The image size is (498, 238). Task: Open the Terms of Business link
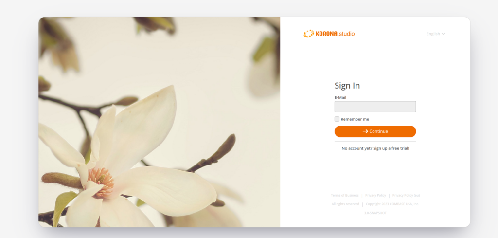click(x=345, y=196)
